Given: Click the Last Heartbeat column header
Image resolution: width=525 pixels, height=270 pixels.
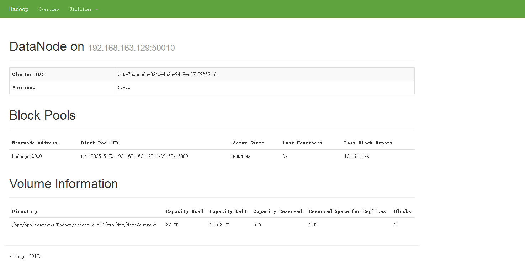Looking at the screenshot, I should (303, 143).
